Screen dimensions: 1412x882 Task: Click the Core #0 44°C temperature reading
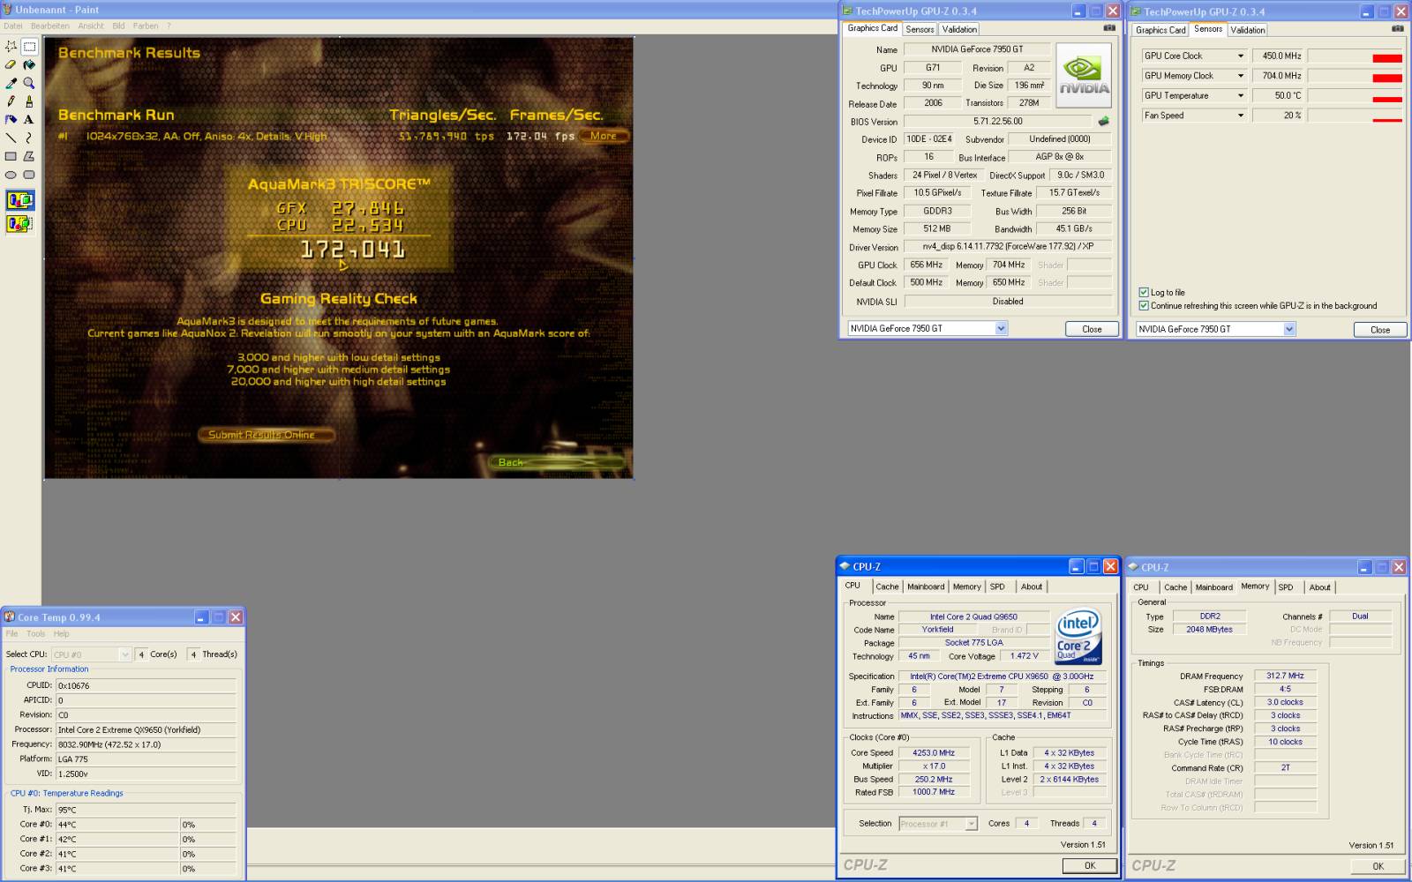click(x=117, y=825)
